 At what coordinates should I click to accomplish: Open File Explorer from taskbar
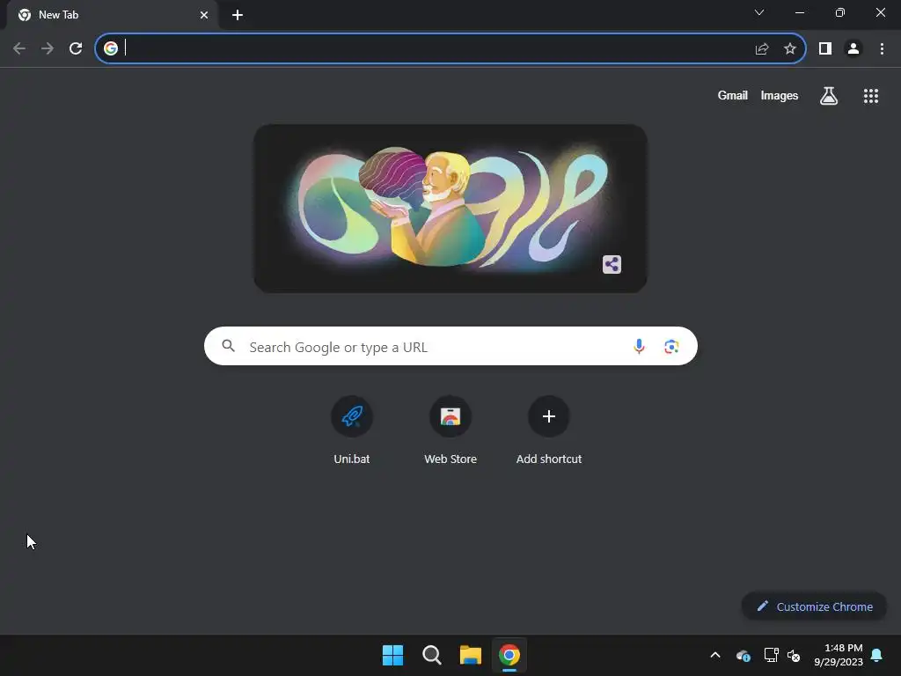click(471, 655)
